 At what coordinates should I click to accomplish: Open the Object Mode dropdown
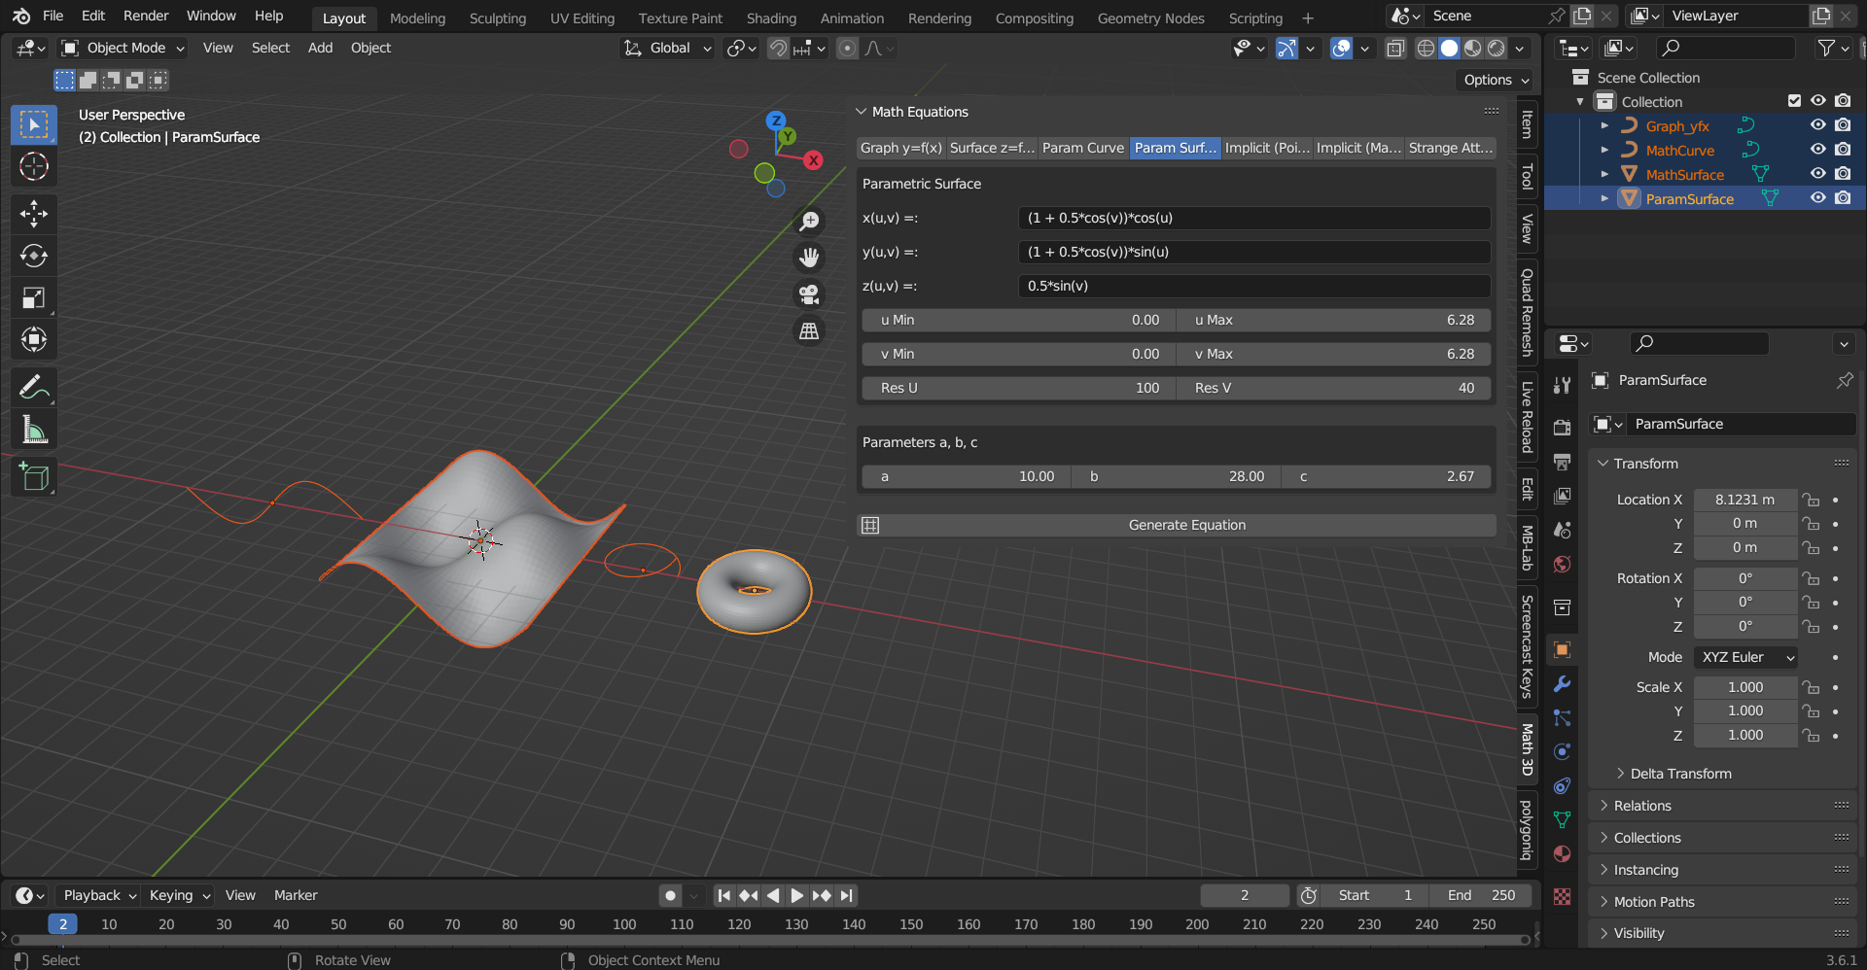[122, 48]
